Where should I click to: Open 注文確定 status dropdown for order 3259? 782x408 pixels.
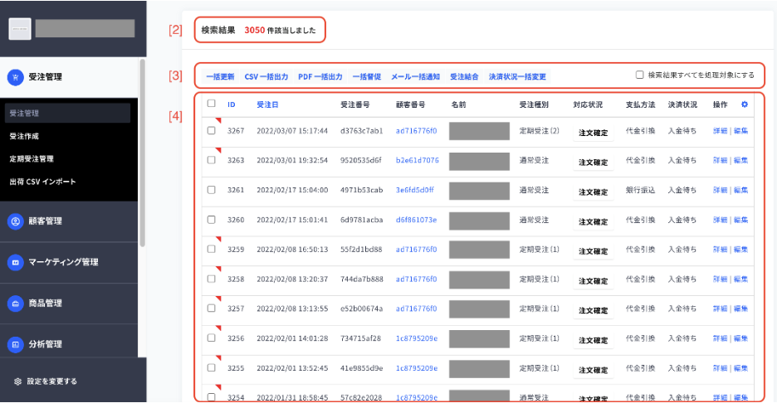pos(593,251)
